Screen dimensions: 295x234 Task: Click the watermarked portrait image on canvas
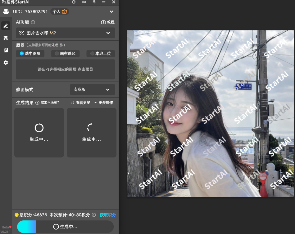coord(210,114)
